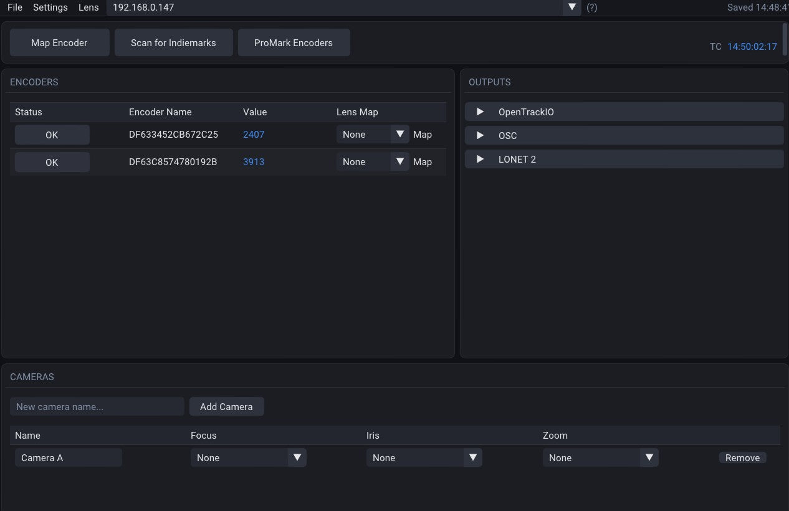Click encoder value 3913
This screenshot has width=789, height=511.
coord(254,162)
